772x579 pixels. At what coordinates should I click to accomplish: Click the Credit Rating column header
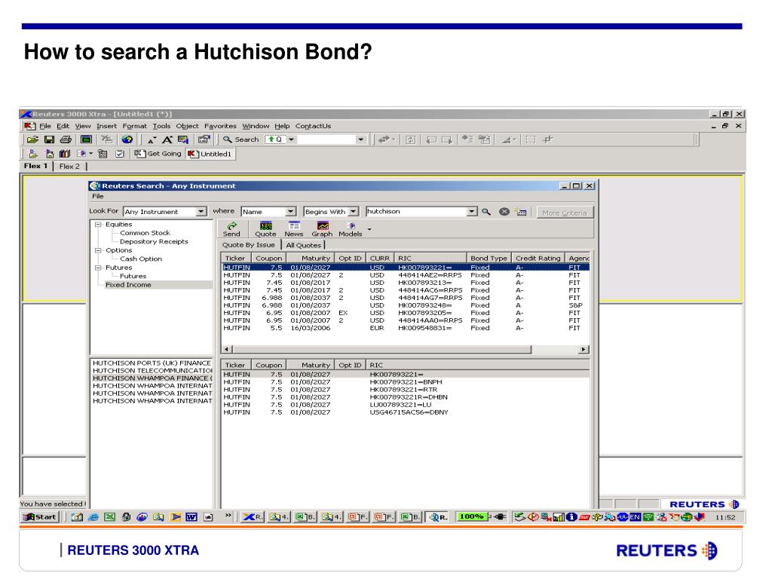click(x=538, y=258)
